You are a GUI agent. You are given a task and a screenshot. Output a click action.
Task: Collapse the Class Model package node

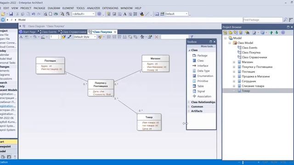click(230, 43)
